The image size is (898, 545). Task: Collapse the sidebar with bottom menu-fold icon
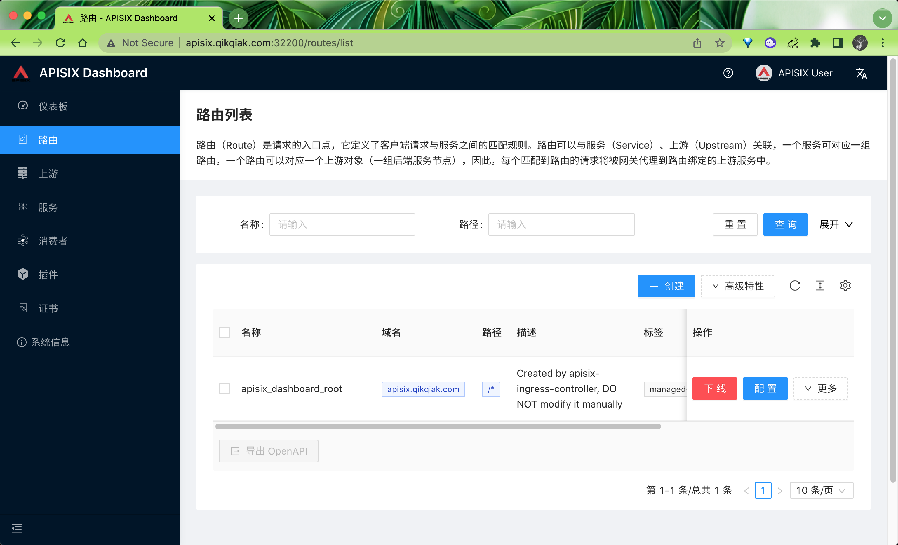(x=17, y=527)
